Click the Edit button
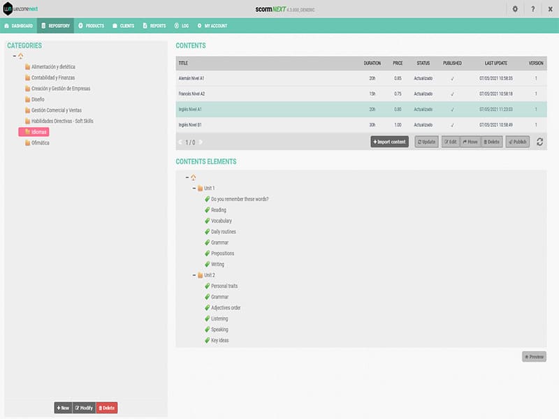The width and height of the screenshot is (559, 419). [451, 142]
